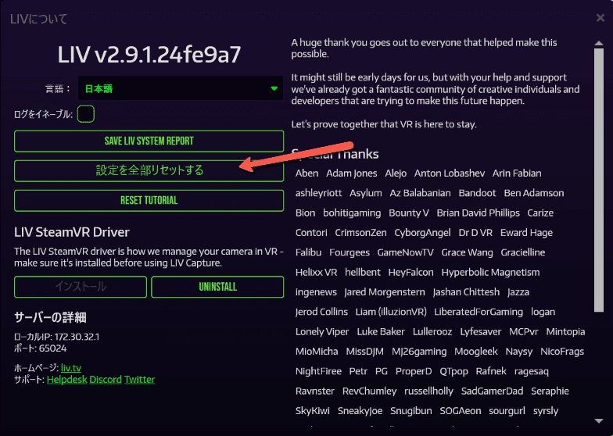Click the name MJ26gaming

419,352
